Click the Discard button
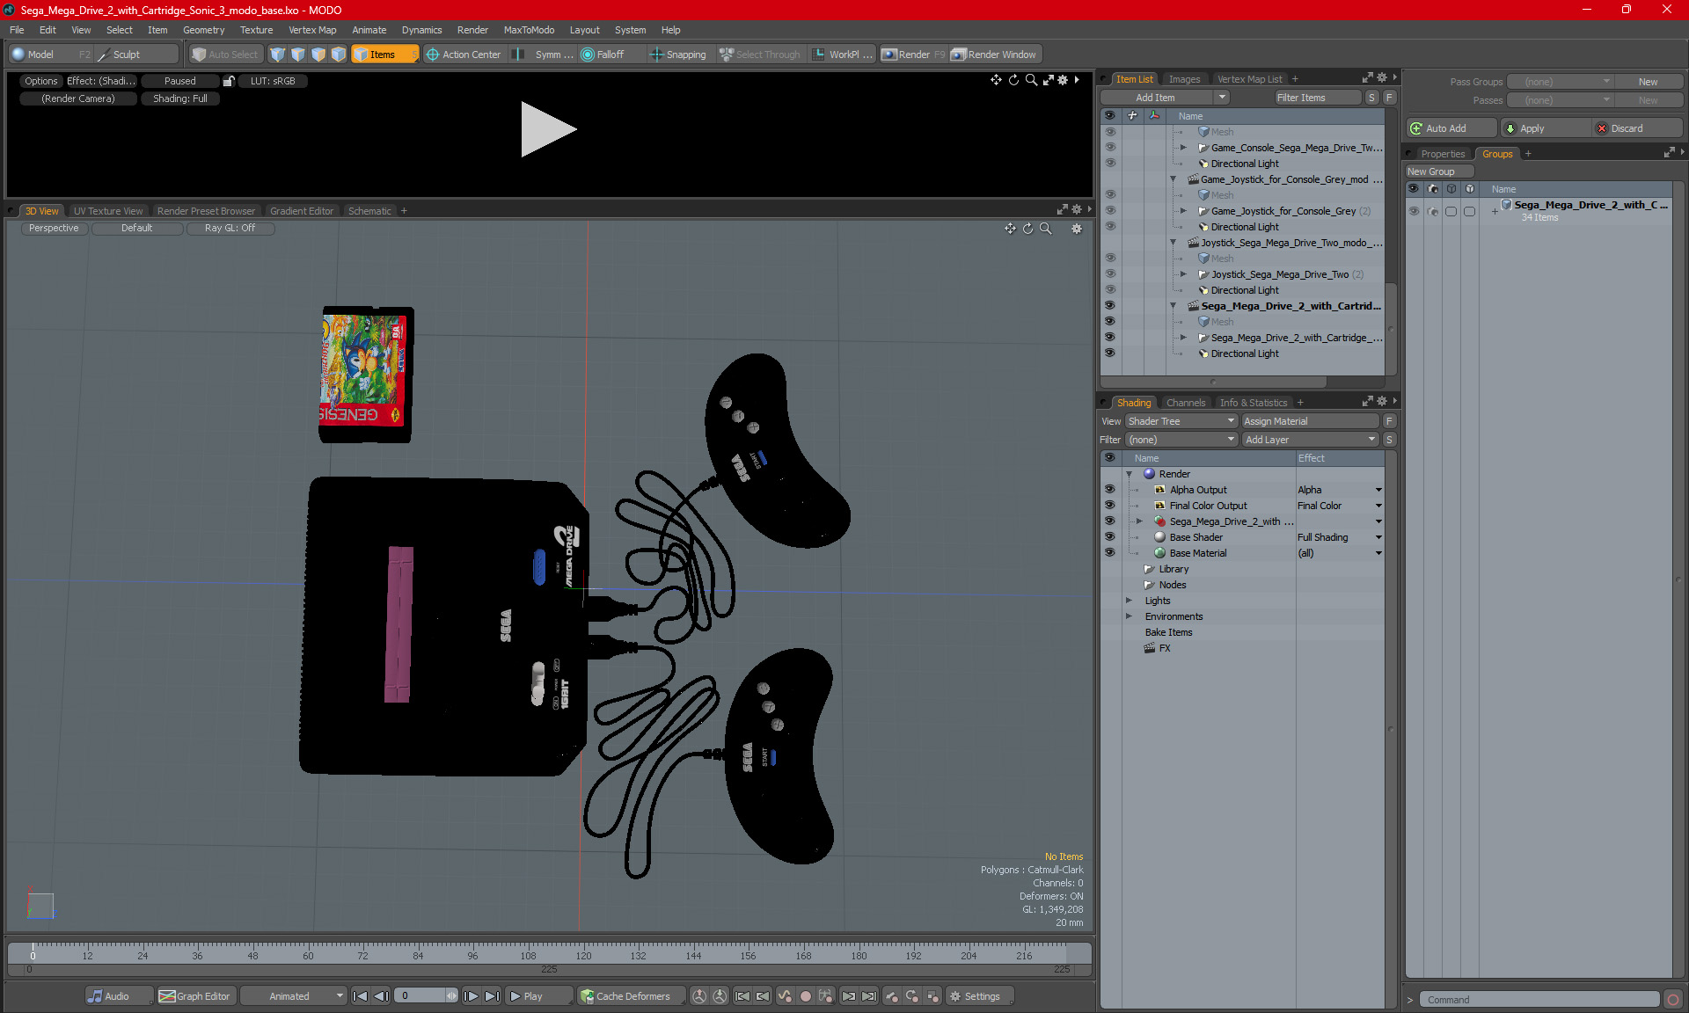The height and width of the screenshot is (1013, 1689). tap(1638, 128)
